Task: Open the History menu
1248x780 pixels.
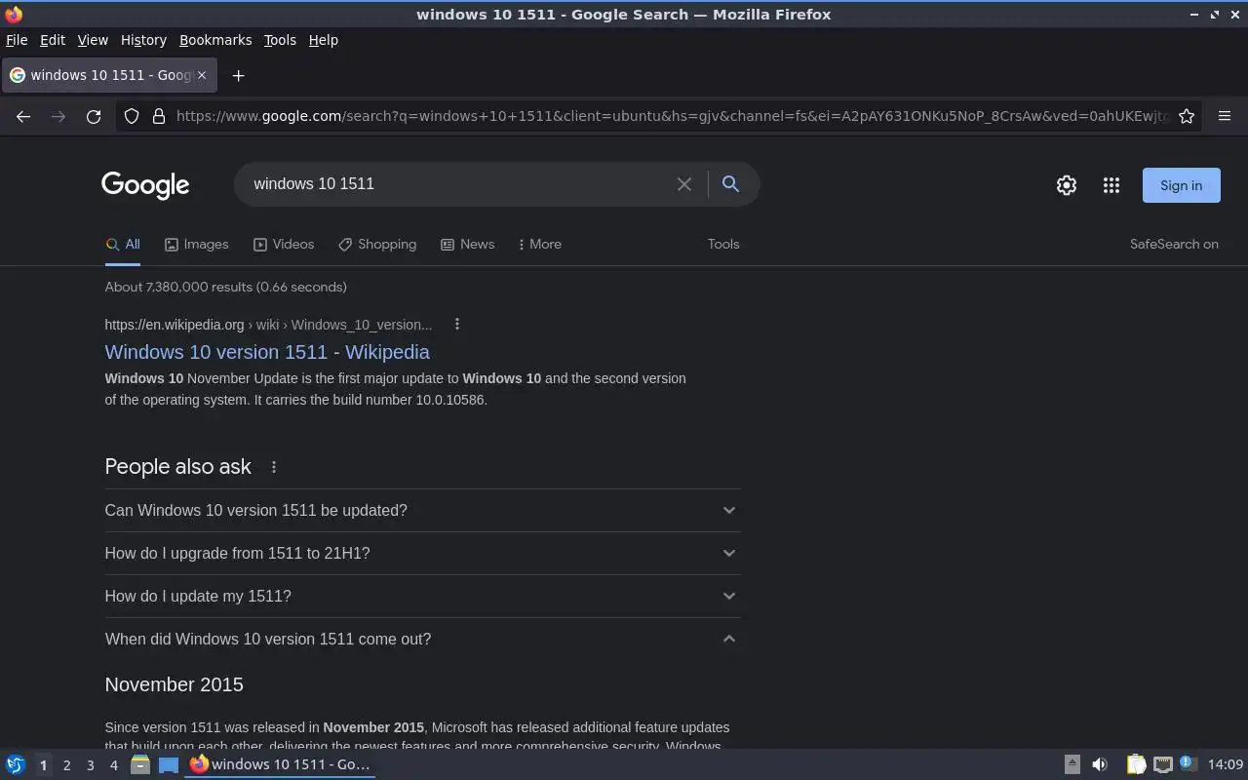Action: 143,40
